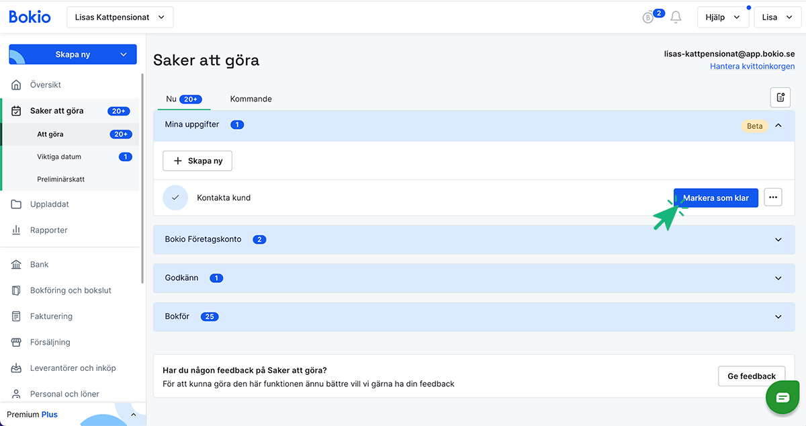
Task: Click the notification bell icon
Action: click(x=676, y=17)
